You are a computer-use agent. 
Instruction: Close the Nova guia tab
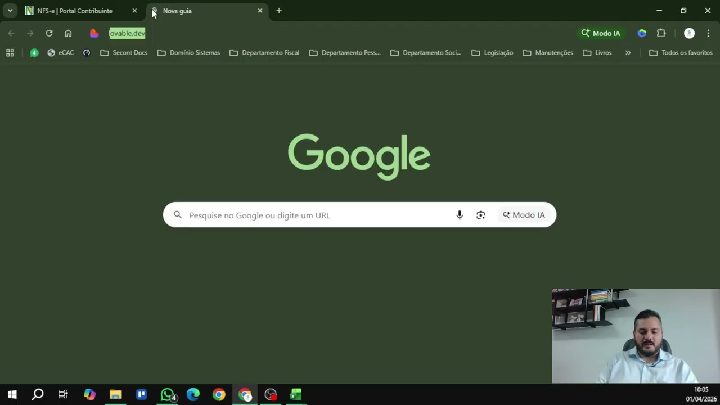tap(260, 11)
